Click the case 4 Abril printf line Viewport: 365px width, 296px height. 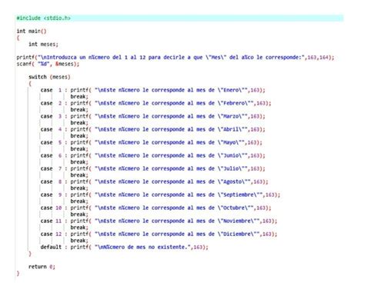(x=152, y=129)
